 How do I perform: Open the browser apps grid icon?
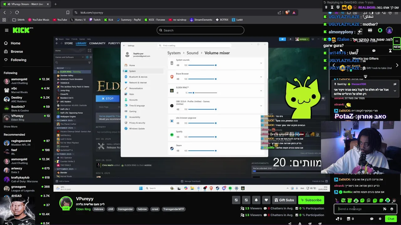pos(4,20)
